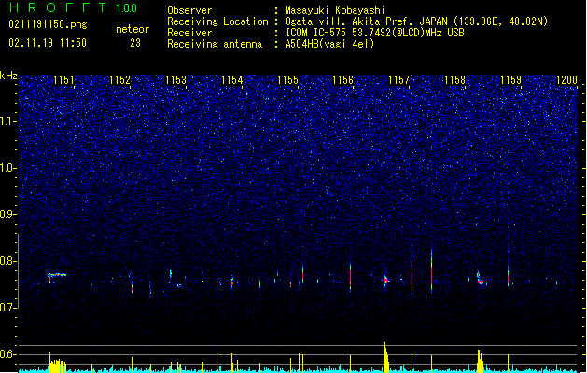This screenshot has height=373, width=587.
Task: Click the 1.0 kHz axis label
Action: point(8,168)
